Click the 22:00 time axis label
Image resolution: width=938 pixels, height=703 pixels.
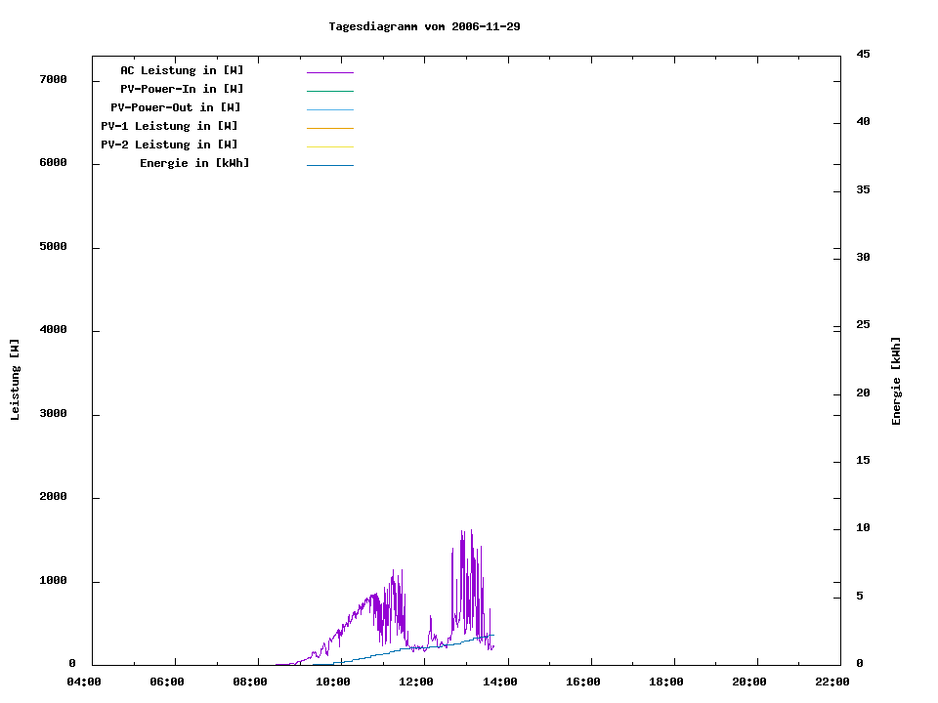pos(832,682)
